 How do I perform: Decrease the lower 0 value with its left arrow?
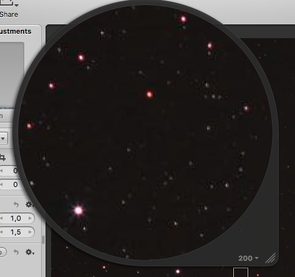pos(1,184)
